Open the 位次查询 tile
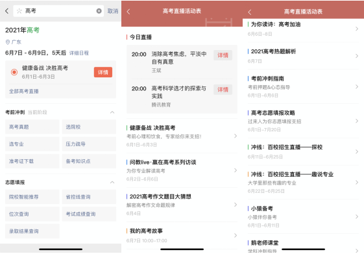Viewport: 364px width, 254px height. pos(32,214)
